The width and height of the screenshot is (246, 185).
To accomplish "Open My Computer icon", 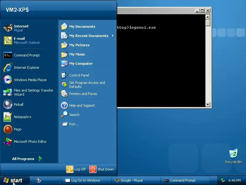I will pos(64,64).
